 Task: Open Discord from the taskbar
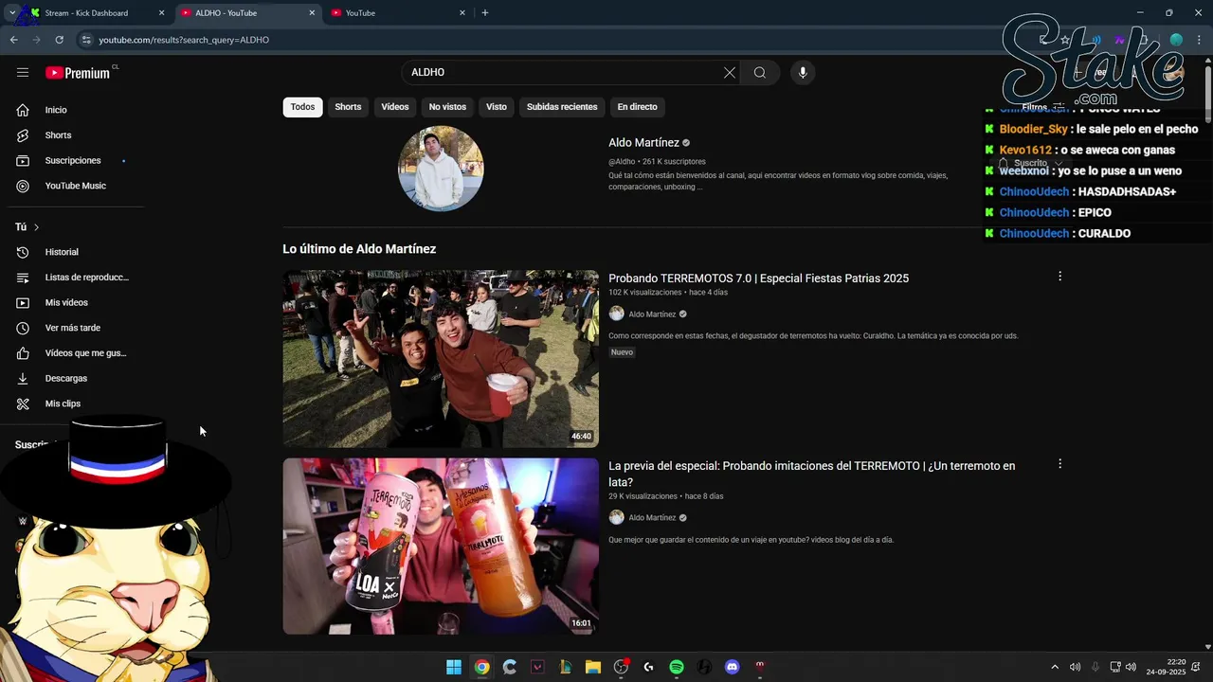(732, 667)
